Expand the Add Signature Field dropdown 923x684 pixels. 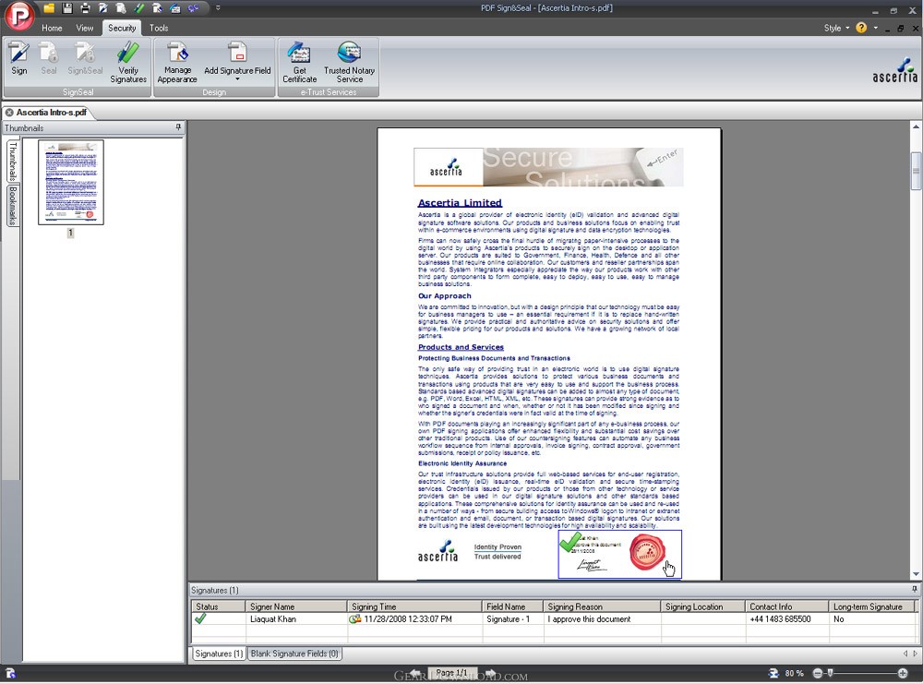237,78
